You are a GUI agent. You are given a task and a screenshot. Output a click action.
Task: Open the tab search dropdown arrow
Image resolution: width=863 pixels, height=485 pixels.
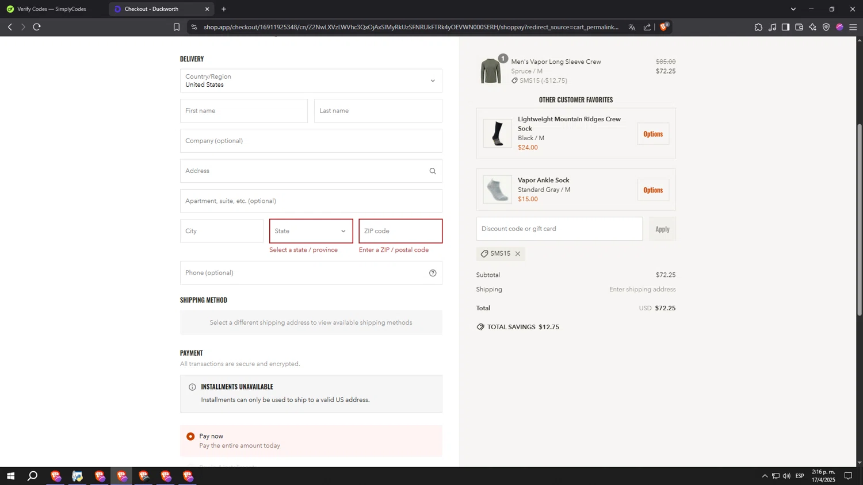point(793,9)
